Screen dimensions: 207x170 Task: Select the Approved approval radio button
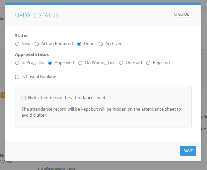point(50,63)
